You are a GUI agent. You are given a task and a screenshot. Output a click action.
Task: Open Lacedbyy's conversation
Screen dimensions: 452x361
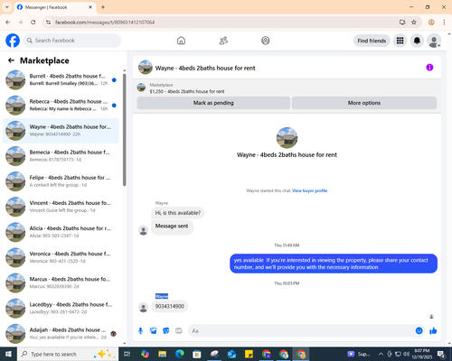(x=61, y=308)
